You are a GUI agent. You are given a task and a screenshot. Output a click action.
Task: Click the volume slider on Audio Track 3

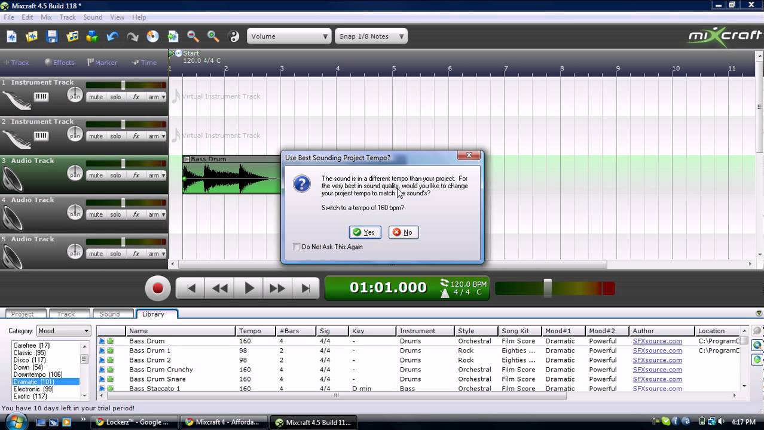click(x=123, y=163)
